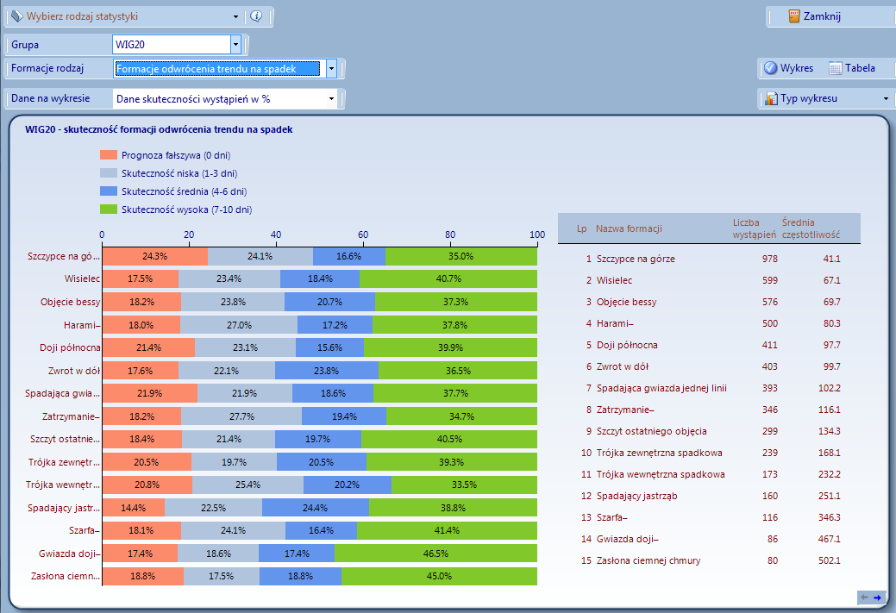
Task: Click the Skuteczność niska legend swatch
Action: [x=109, y=173]
